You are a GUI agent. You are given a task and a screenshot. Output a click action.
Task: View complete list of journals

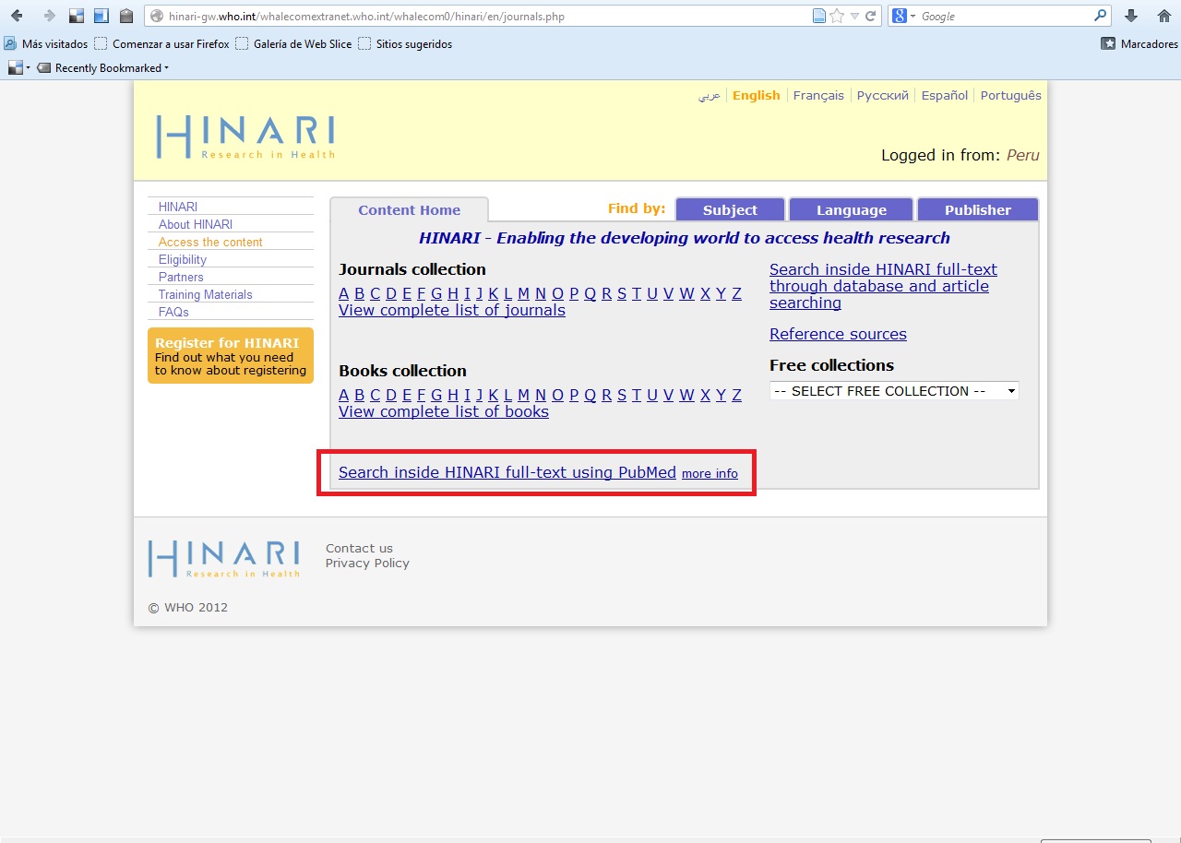[451, 310]
